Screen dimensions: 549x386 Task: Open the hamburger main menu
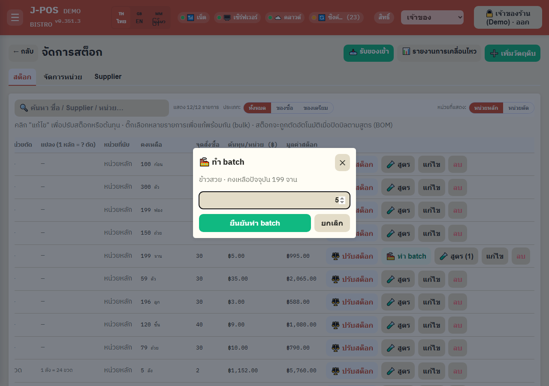coord(15,18)
